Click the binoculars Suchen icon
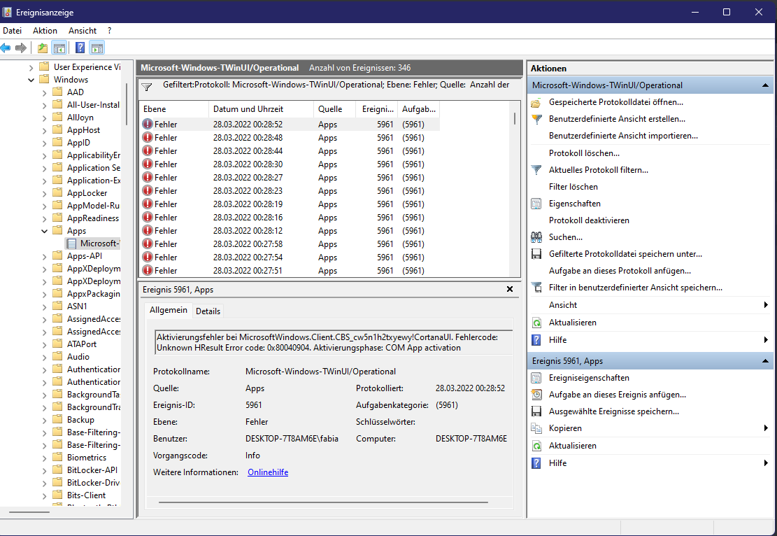 click(536, 237)
